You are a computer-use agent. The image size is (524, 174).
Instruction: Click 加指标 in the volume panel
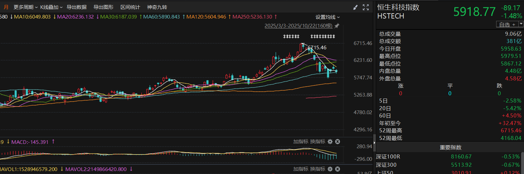(301, 169)
